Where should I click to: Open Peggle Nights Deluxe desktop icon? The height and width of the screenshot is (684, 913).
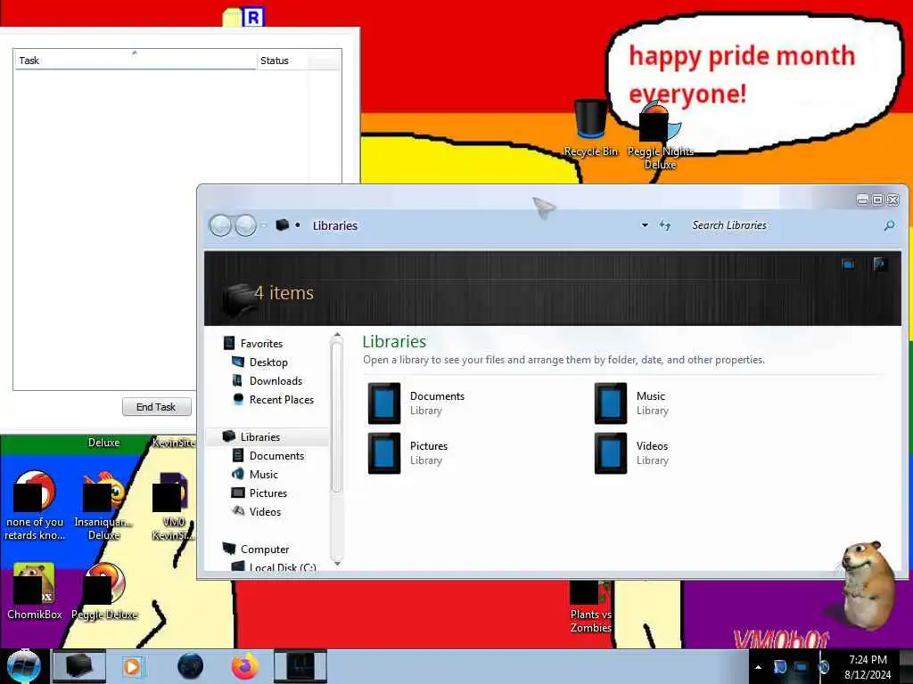click(x=661, y=135)
